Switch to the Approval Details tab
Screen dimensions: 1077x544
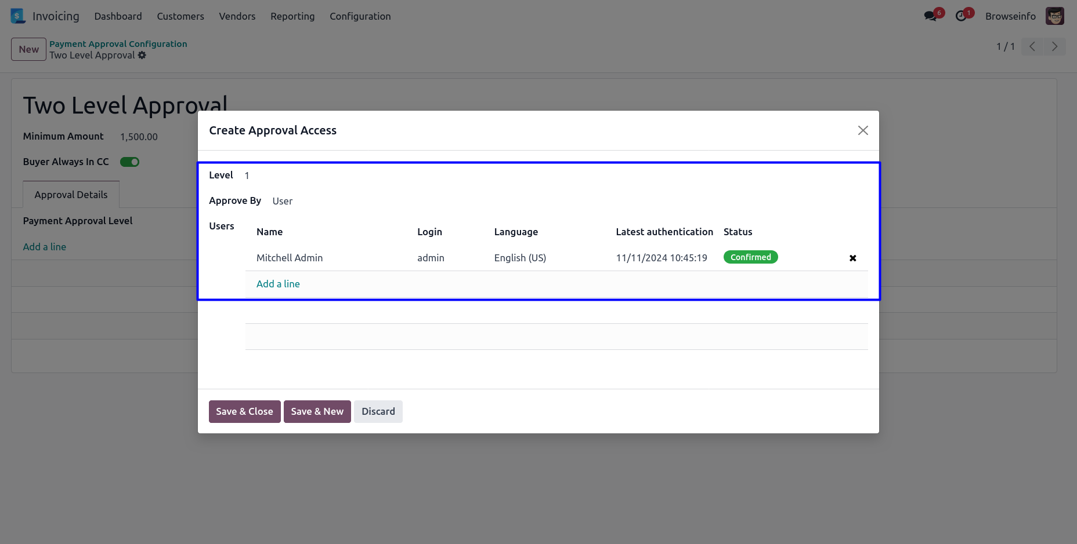tap(71, 195)
